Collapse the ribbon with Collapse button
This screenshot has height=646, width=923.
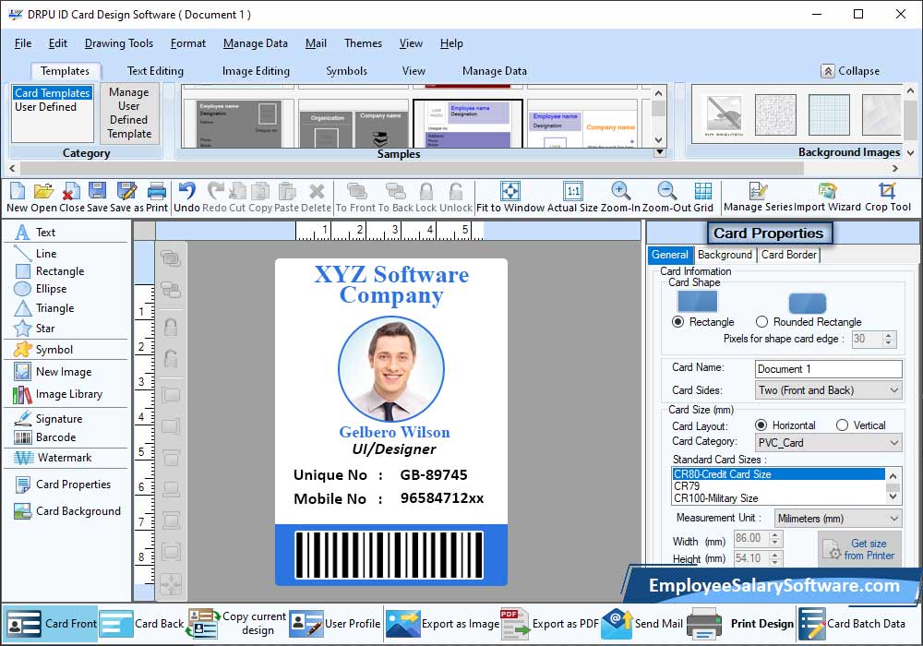851,71
